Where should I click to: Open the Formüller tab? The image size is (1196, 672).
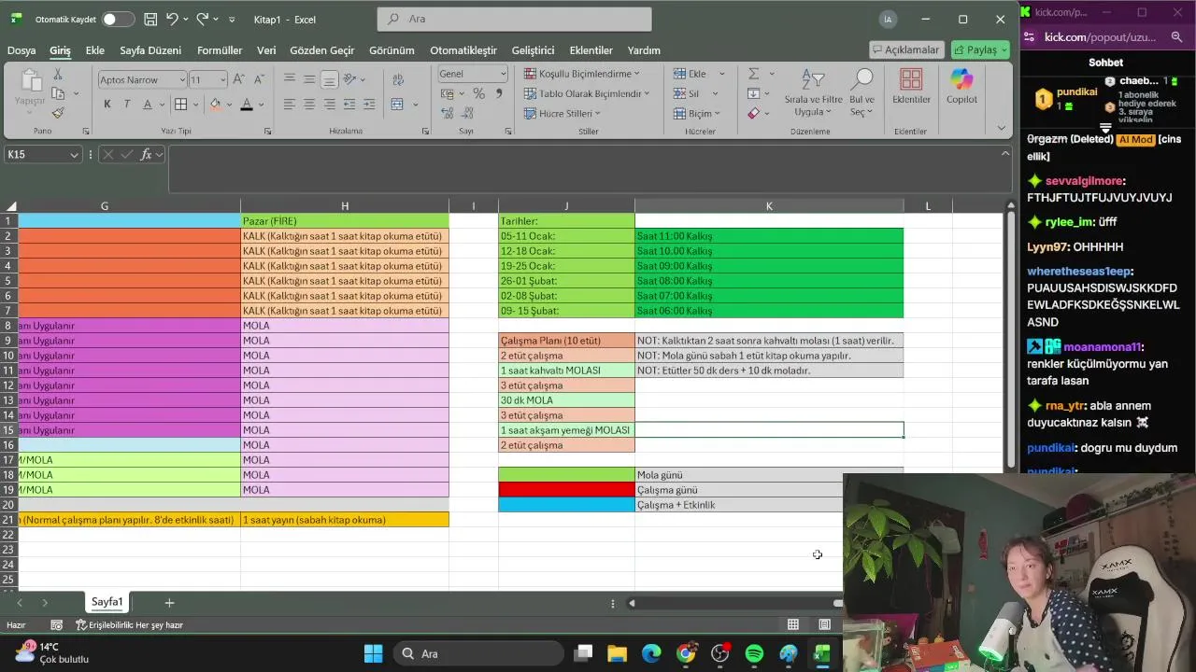(x=220, y=50)
